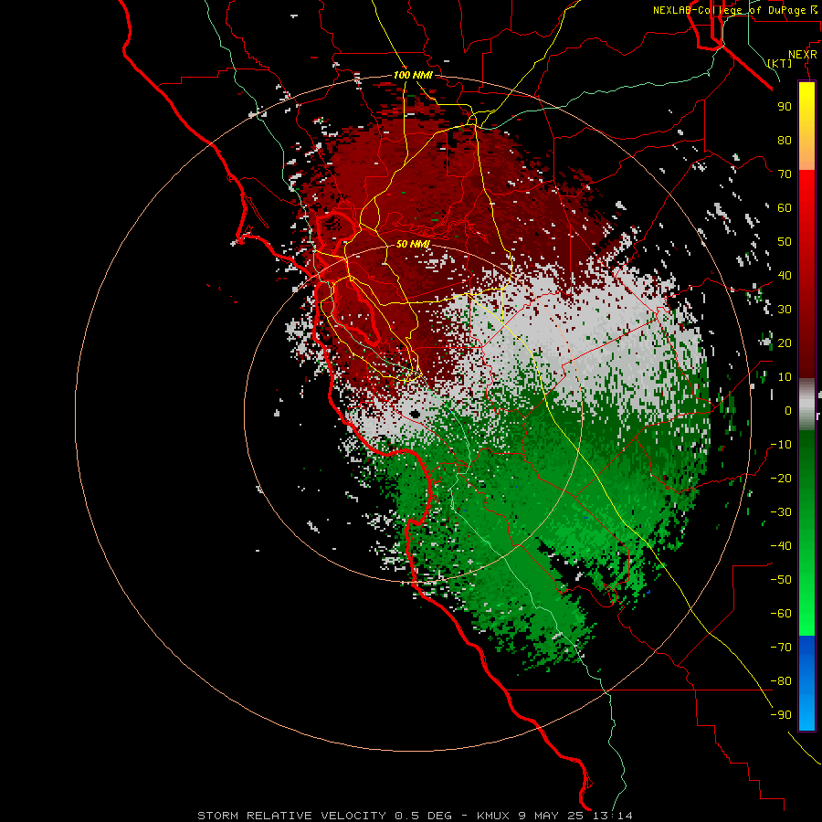Click the 50 NMI range ring label

[x=413, y=244]
